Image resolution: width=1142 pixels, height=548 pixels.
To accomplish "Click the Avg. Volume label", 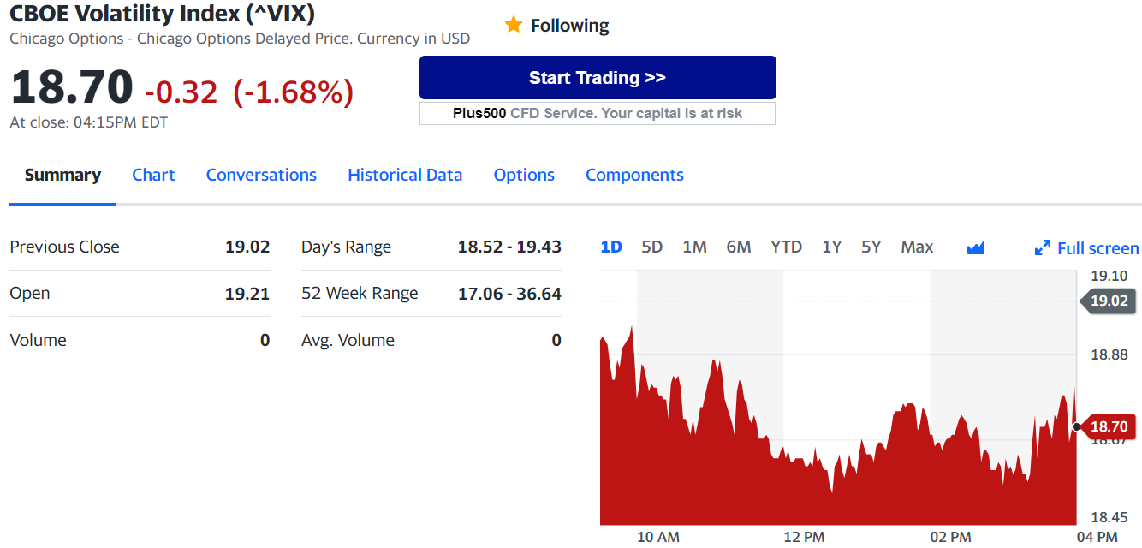I will pos(348,340).
